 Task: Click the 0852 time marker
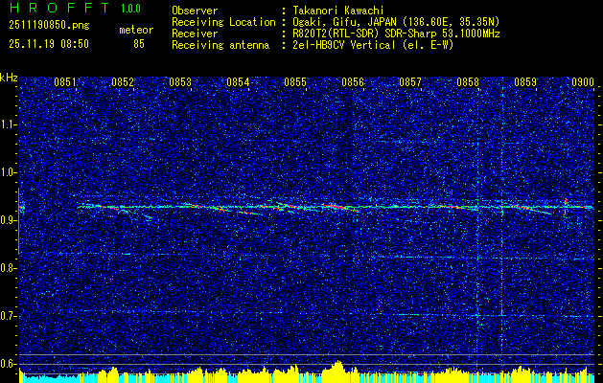[x=123, y=82]
